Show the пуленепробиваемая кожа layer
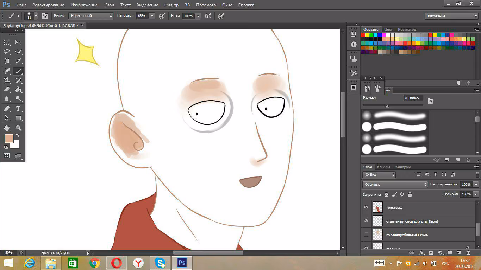The width and height of the screenshot is (481, 270). click(x=366, y=234)
